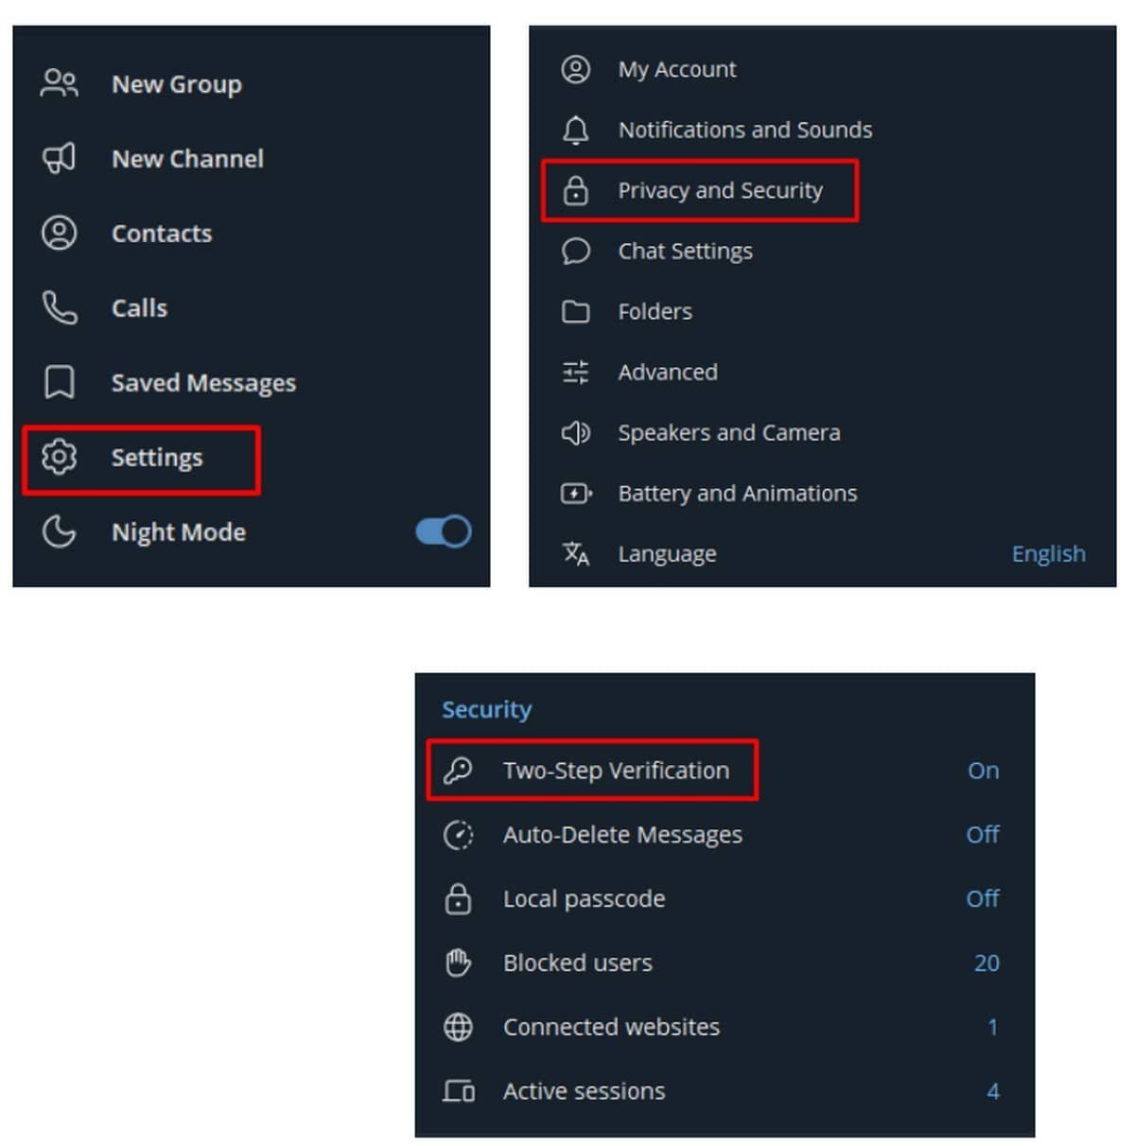Change language from the English value
The height and width of the screenshot is (1146, 1135).
[x=1048, y=554]
